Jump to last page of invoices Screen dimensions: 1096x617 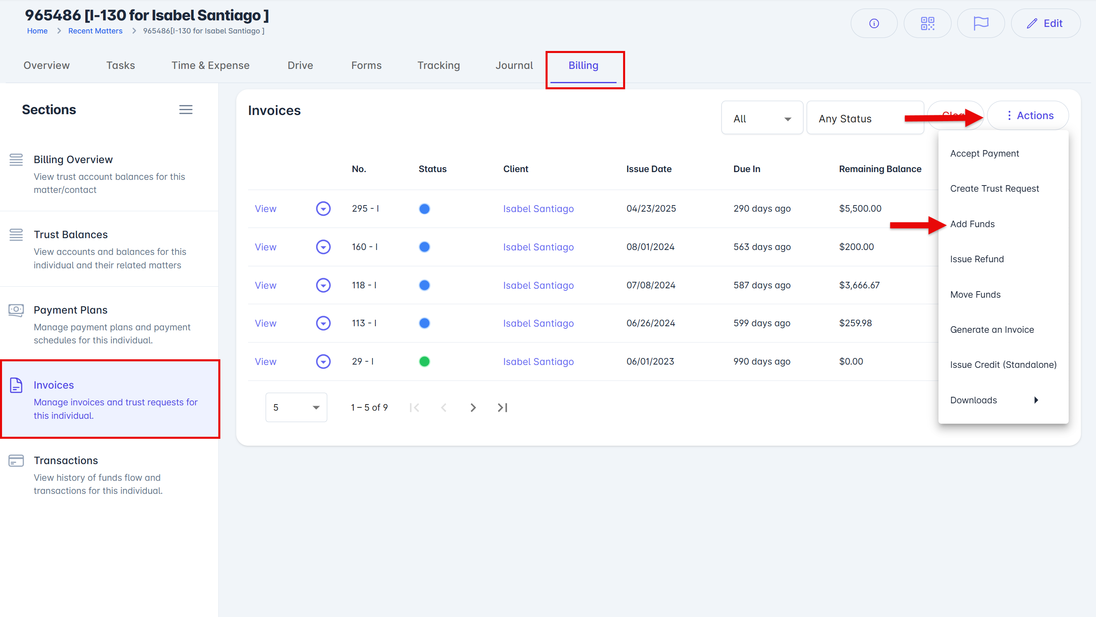coord(502,407)
